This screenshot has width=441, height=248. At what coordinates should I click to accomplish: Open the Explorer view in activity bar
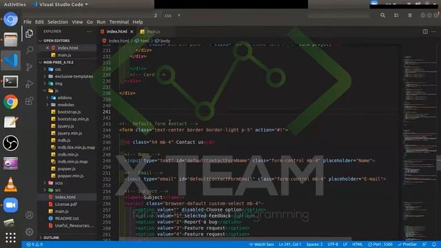tap(29, 34)
